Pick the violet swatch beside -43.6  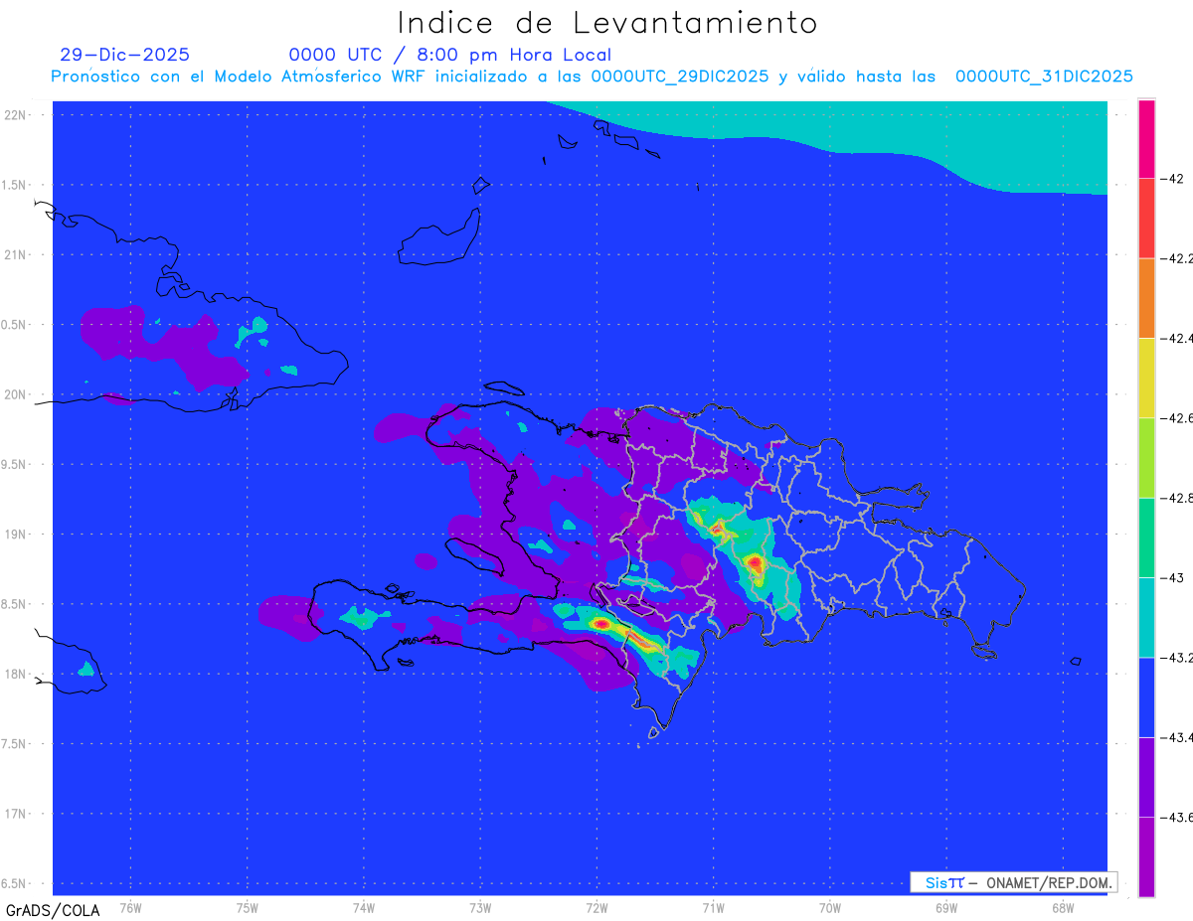[1146, 777]
